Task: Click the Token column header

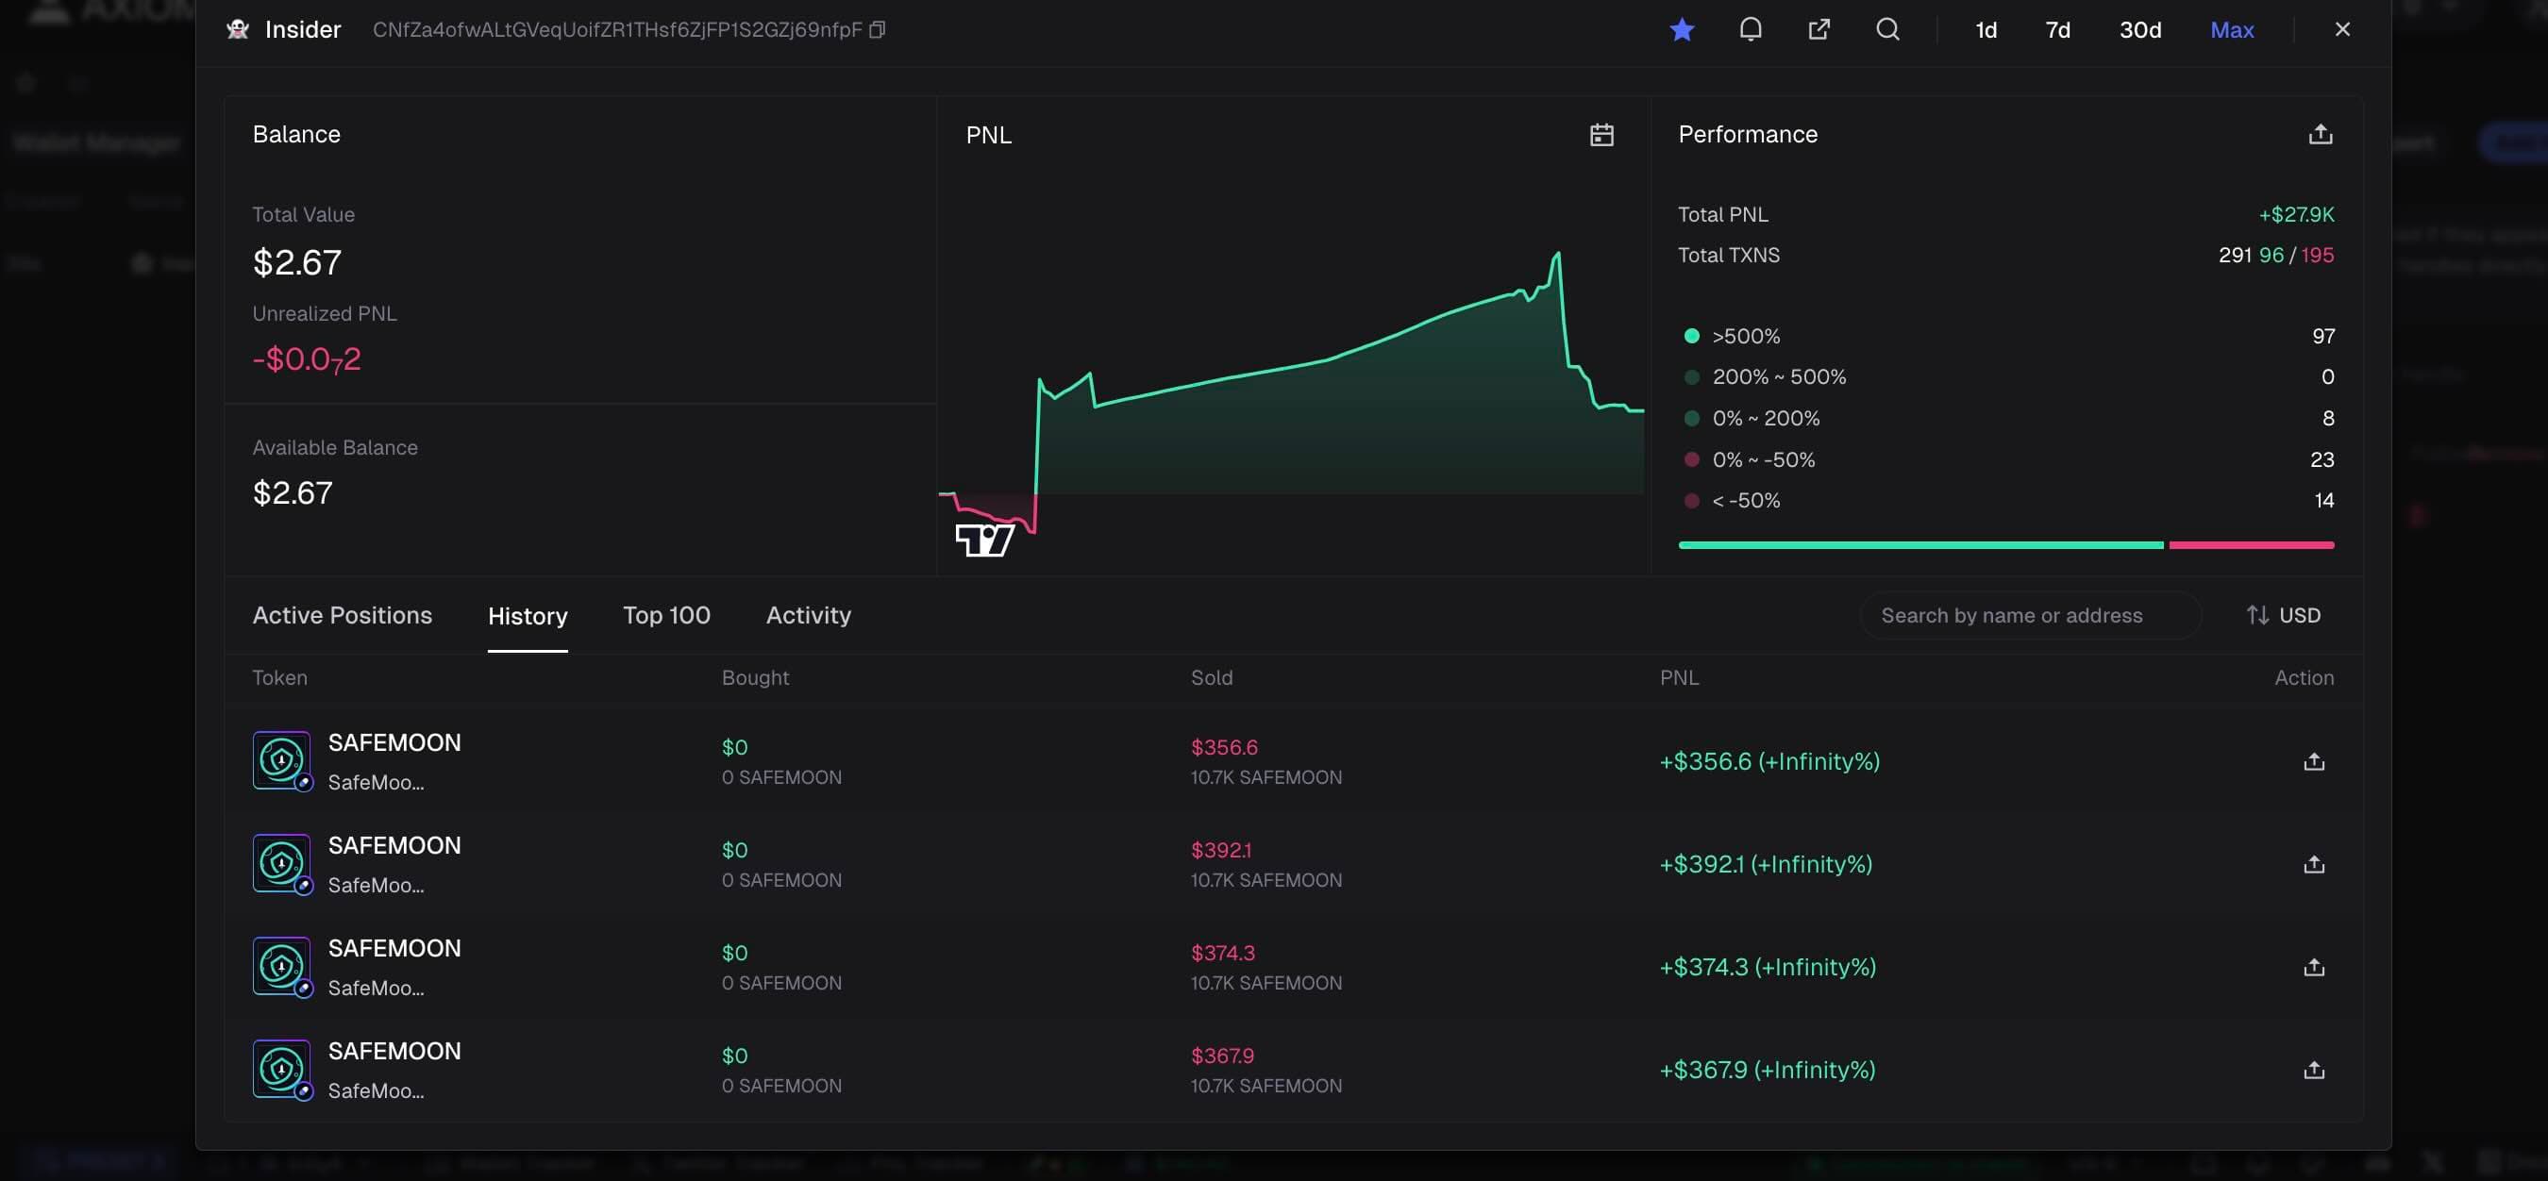Action: [280, 678]
